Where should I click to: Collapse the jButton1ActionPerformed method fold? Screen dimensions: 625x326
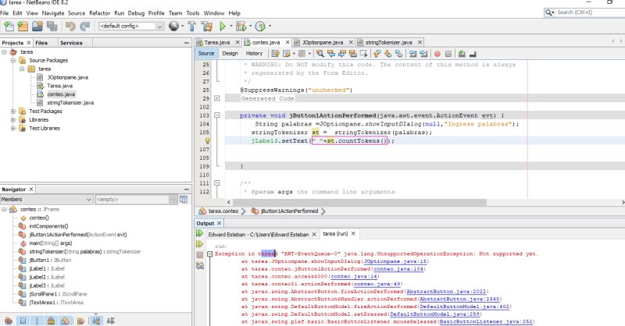[217, 115]
